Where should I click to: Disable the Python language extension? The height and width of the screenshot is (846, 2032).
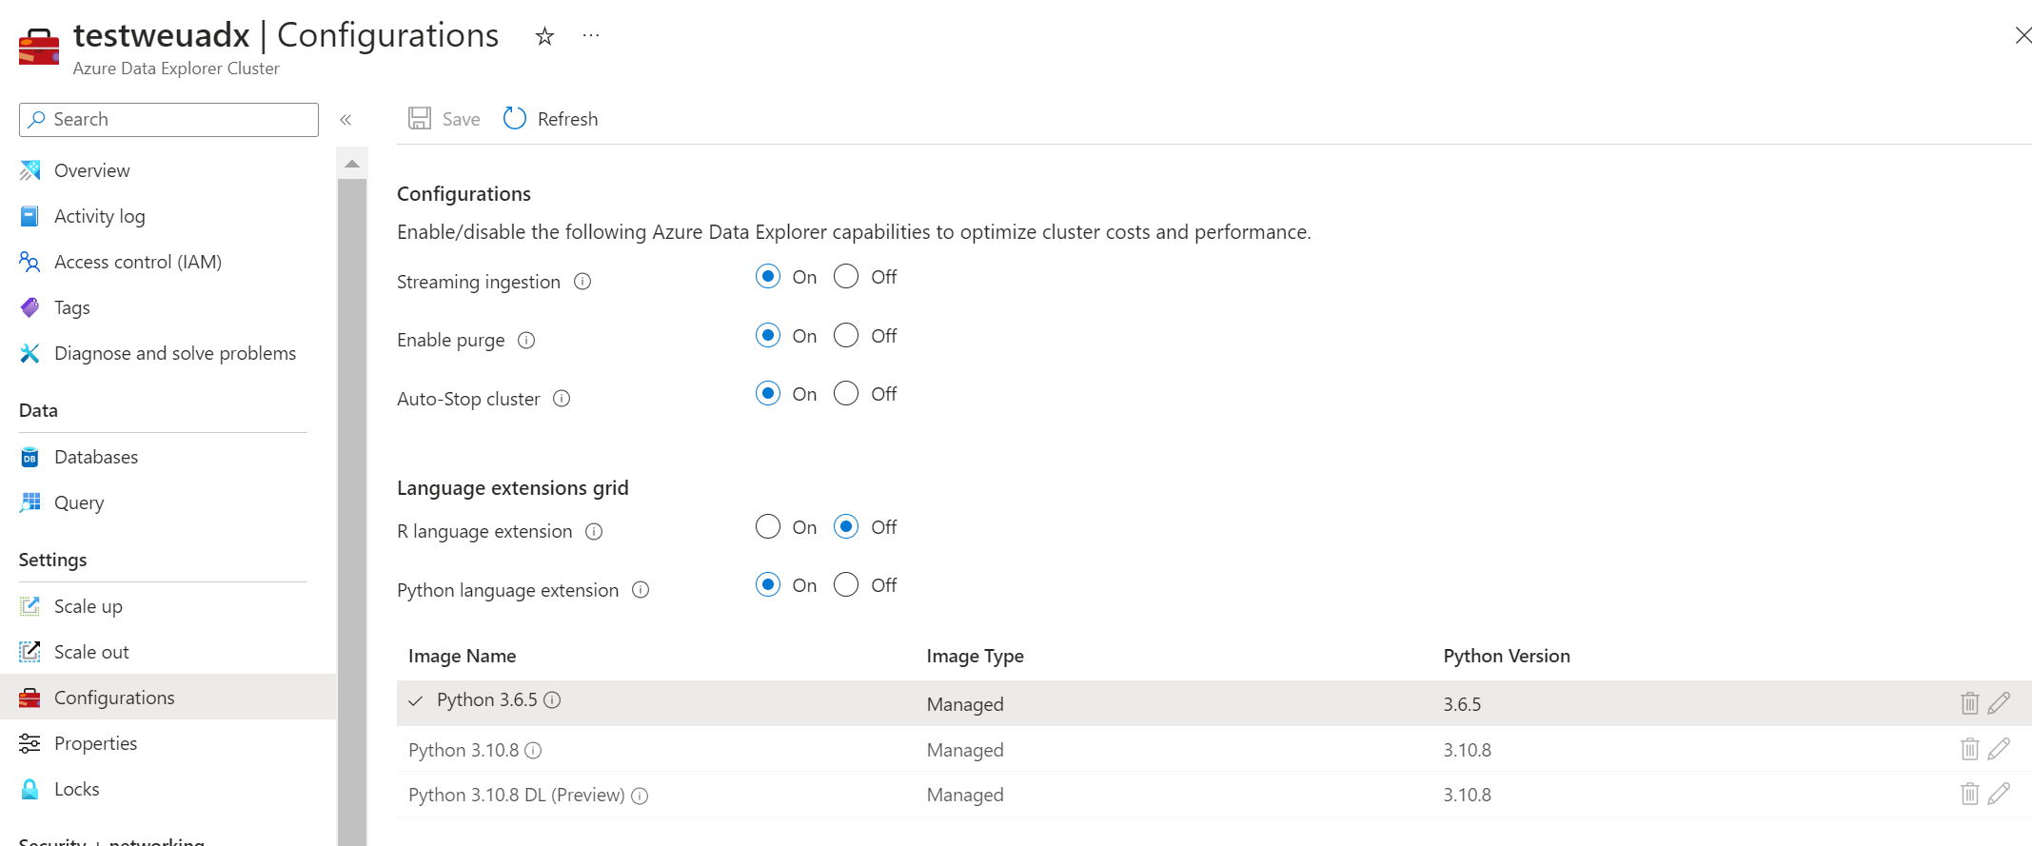coord(846,585)
